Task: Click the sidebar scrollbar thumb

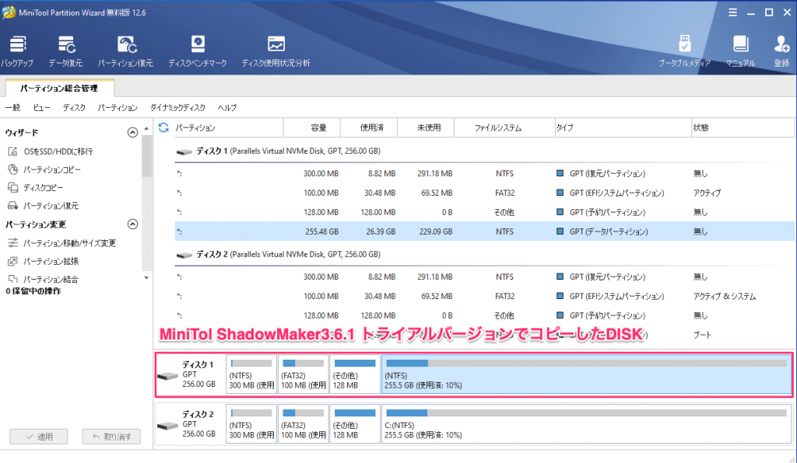Action: tap(146, 155)
